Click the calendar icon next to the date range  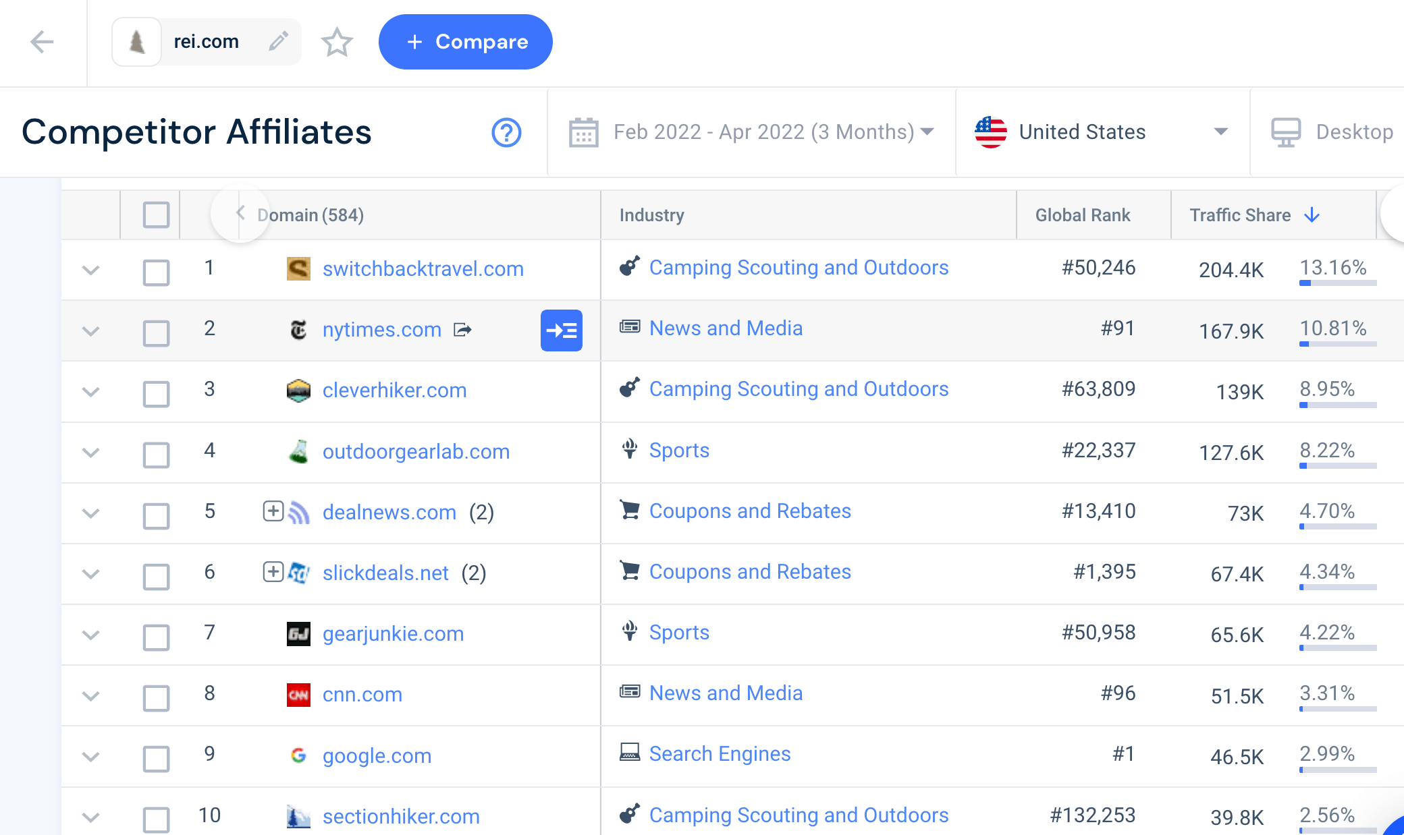[583, 132]
